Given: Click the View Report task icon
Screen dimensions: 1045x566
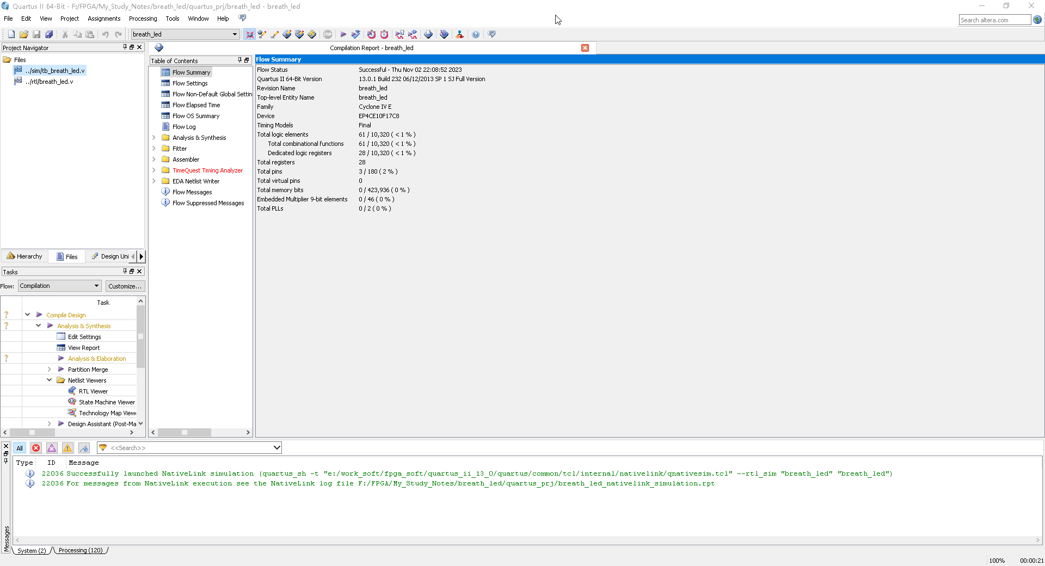Looking at the screenshot, I should [61, 347].
